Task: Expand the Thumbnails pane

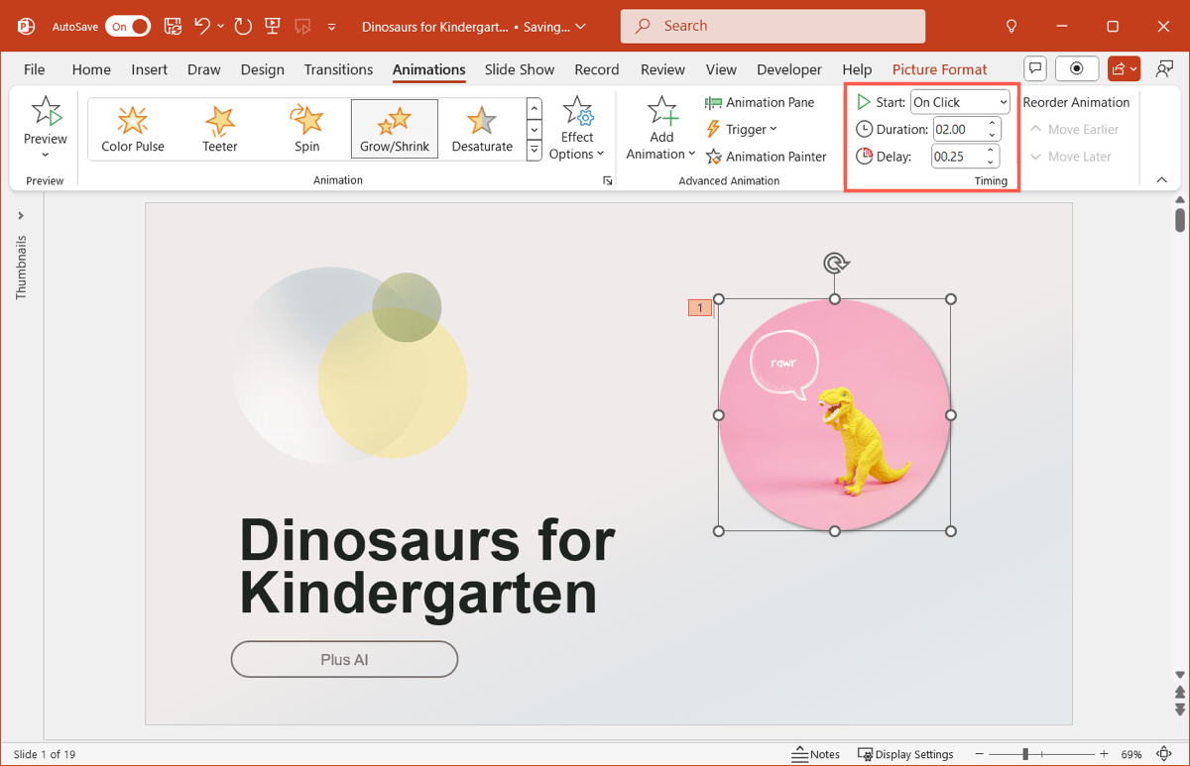Action: pyautogui.click(x=21, y=216)
